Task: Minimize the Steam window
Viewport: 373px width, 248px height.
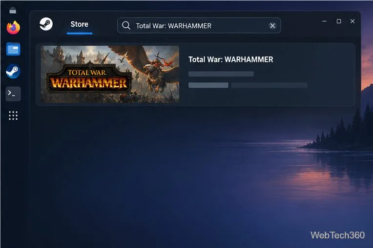Action: pos(324,21)
